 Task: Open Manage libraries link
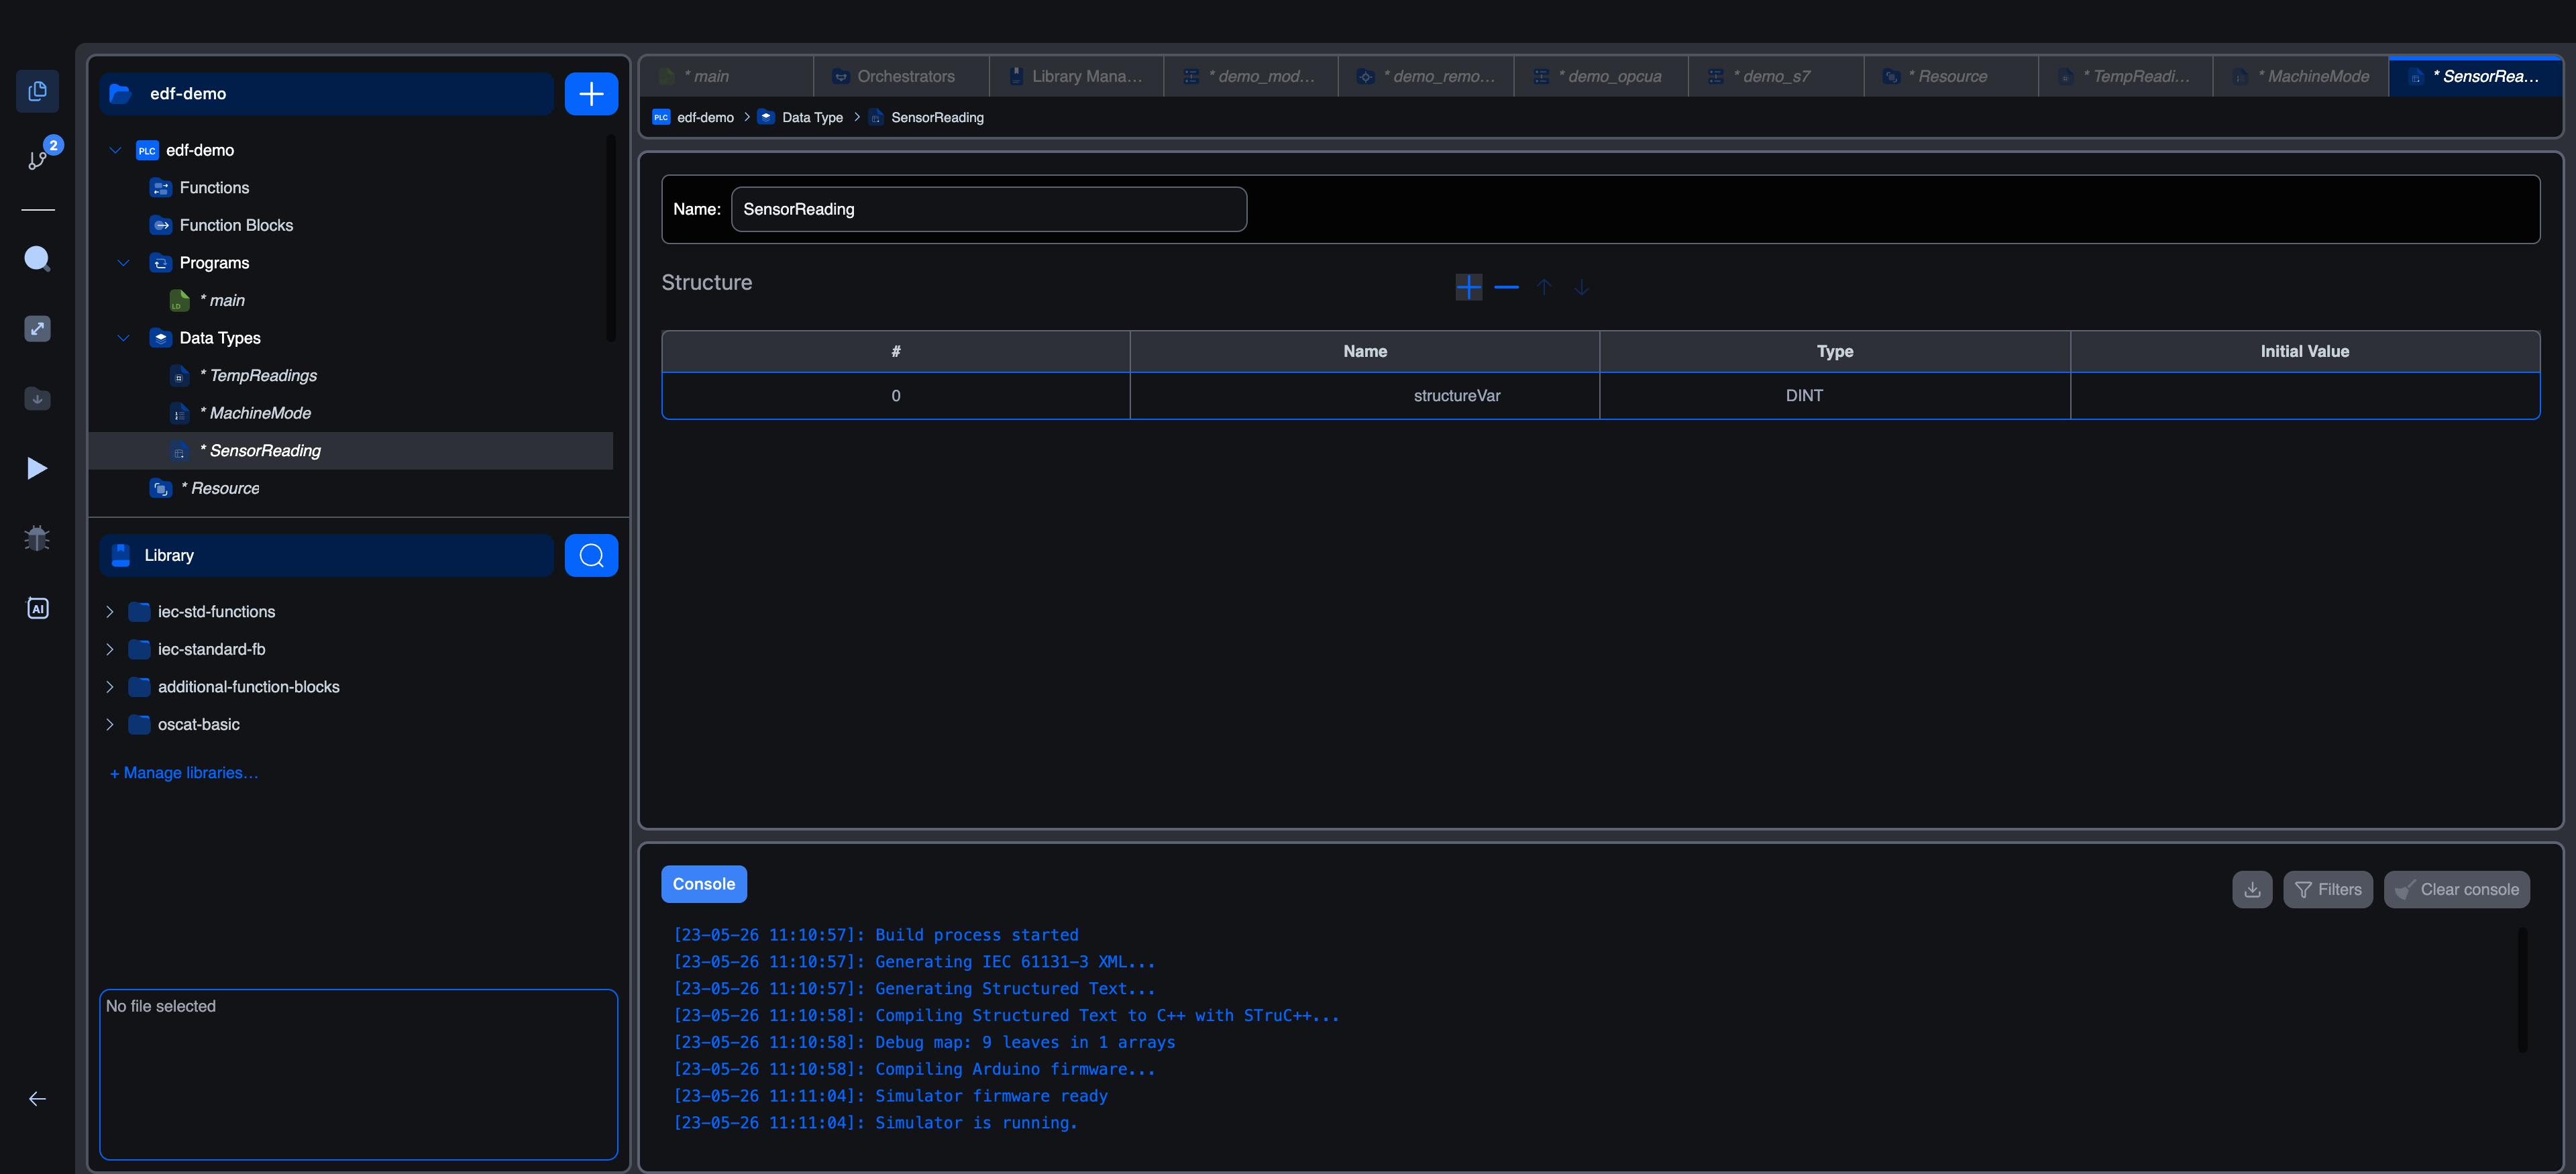(184, 772)
